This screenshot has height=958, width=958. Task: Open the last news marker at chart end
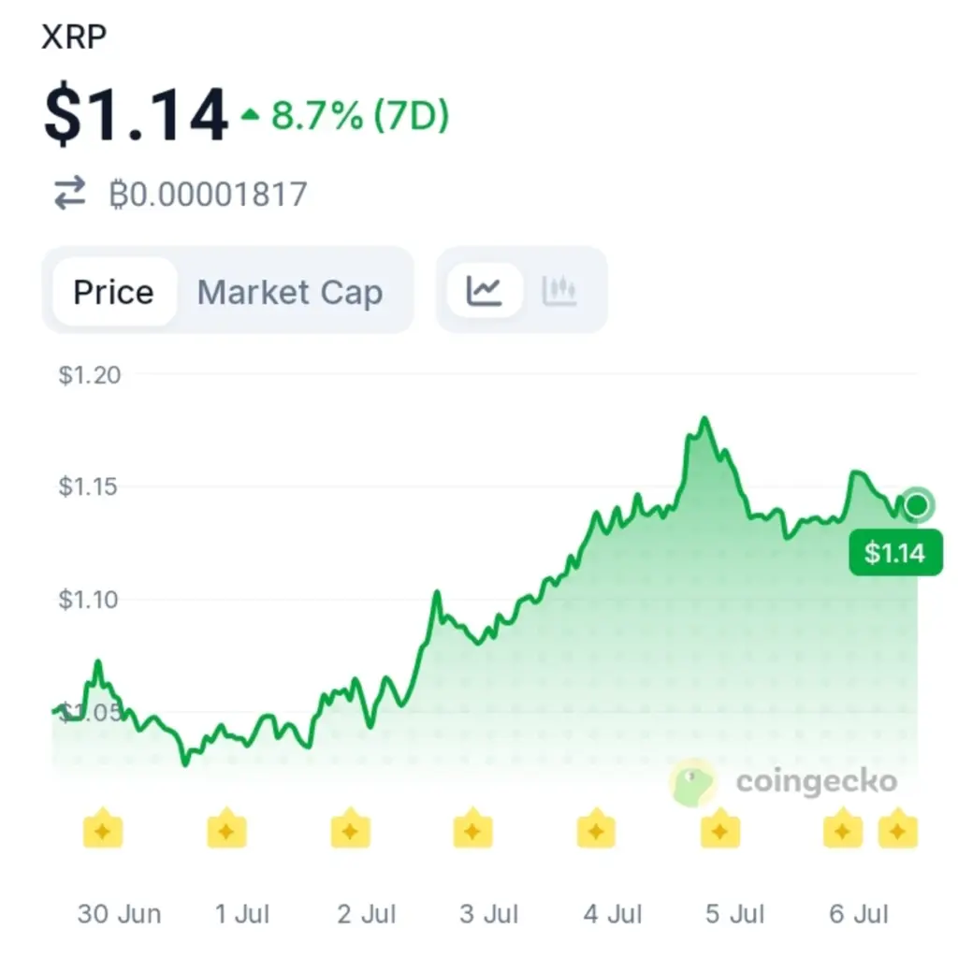click(x=897, y=828)
